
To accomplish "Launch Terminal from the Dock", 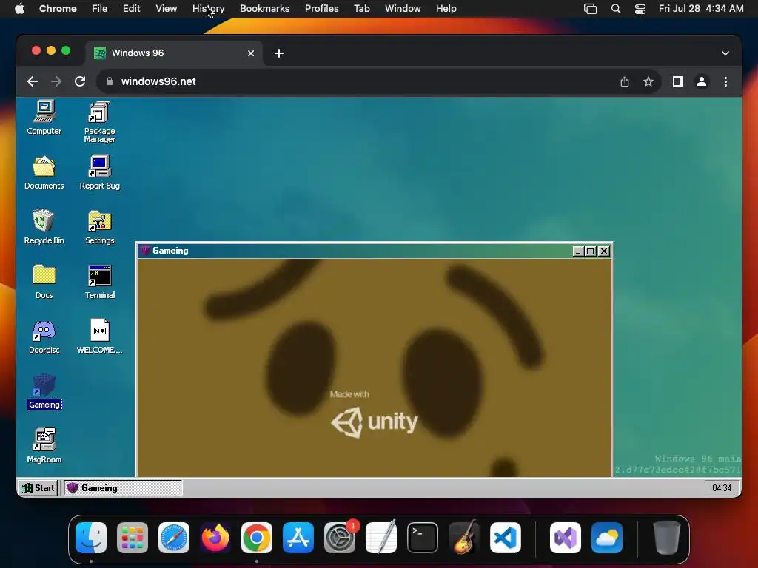I will [x=423, y=538].
